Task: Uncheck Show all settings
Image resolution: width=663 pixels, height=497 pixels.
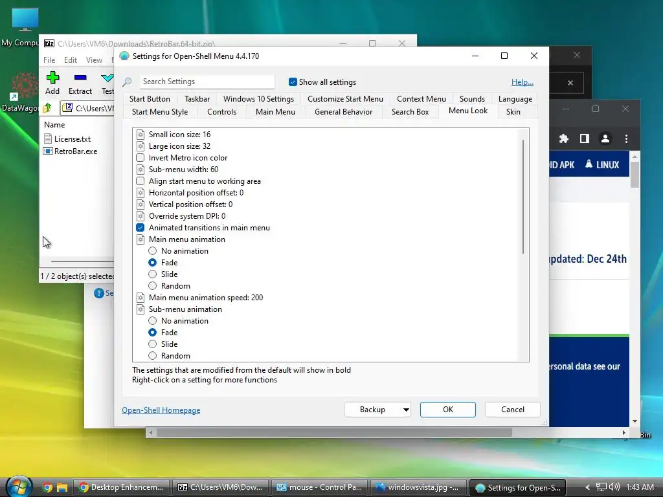Action: pos(293,82)
